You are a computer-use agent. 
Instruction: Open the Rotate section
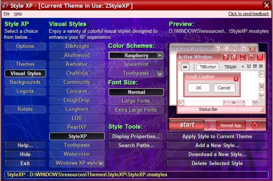[x=25, y=109]
